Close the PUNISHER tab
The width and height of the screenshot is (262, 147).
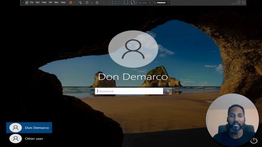click(x=168, y=3)
